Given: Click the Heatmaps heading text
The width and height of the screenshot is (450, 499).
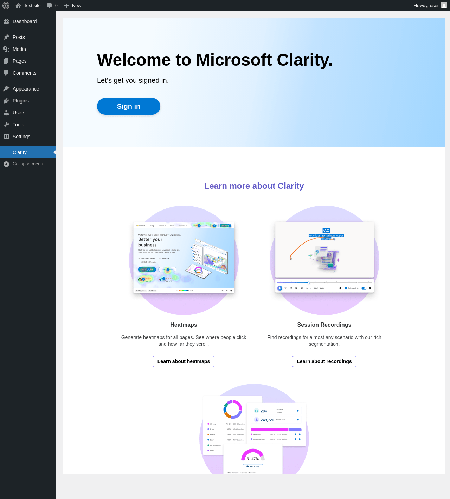Looking at the screenshot, I should pos(184,325).
